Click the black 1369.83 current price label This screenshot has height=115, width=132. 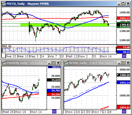tap(123, 25)
